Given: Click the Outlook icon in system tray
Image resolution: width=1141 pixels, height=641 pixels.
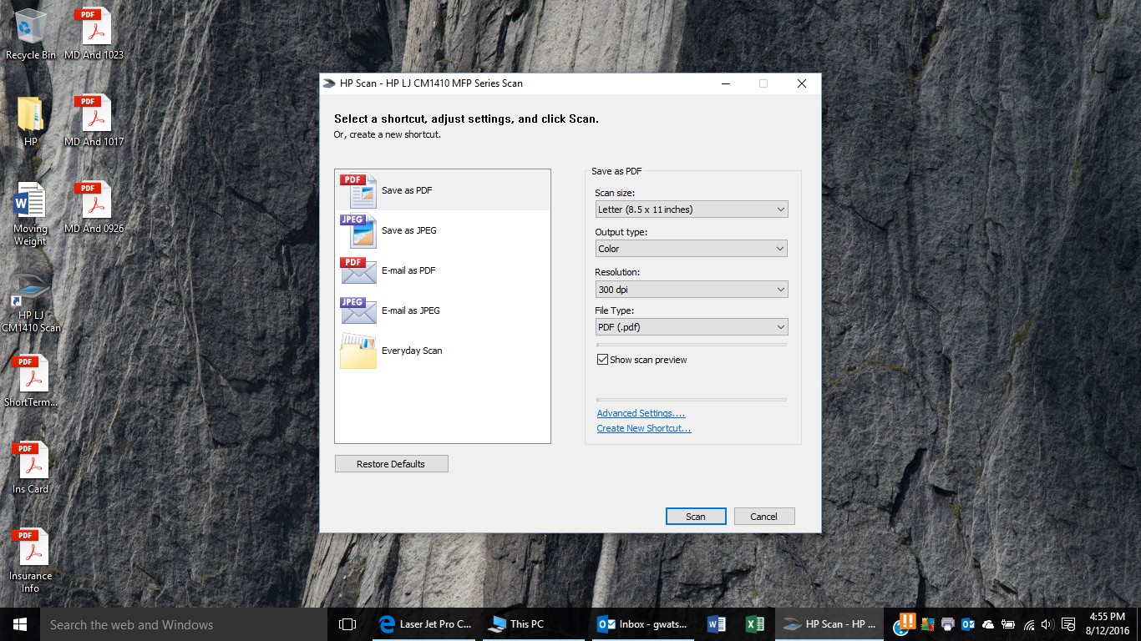Looking at the screenshot, I should point(969,624).
